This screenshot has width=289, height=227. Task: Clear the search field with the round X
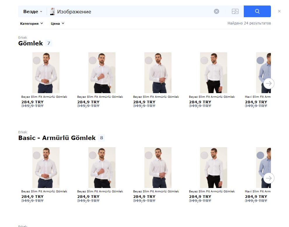pos(216,11)
